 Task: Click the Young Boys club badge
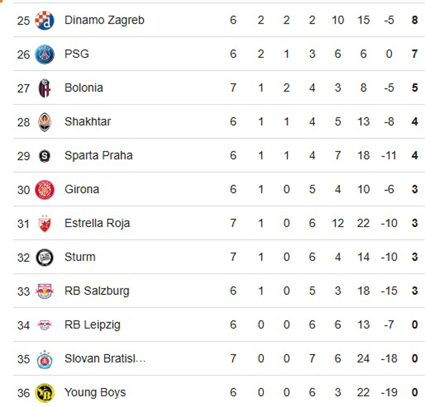click(x=44, y=393)
